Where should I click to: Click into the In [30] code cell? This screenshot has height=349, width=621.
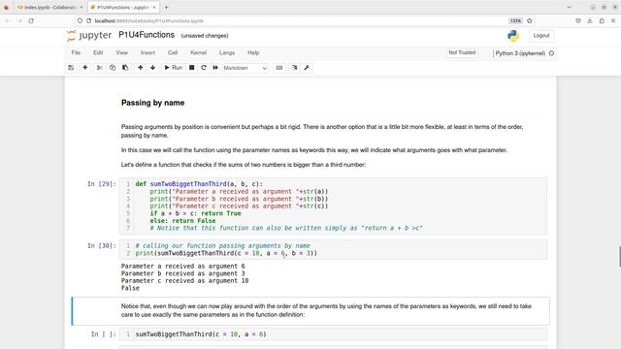pyautogui.click(x=333, y=249)
